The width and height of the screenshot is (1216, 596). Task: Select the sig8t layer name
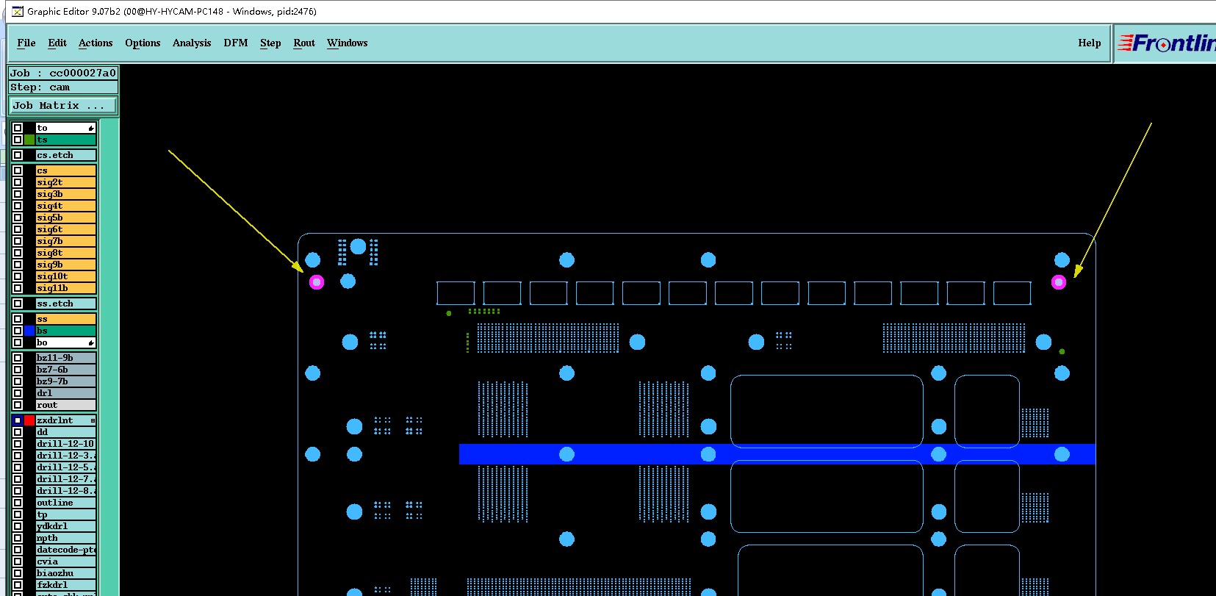[66, 253]
